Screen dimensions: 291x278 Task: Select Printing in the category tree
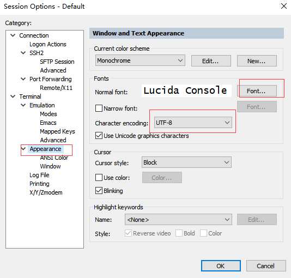click(x=39, y=184)
